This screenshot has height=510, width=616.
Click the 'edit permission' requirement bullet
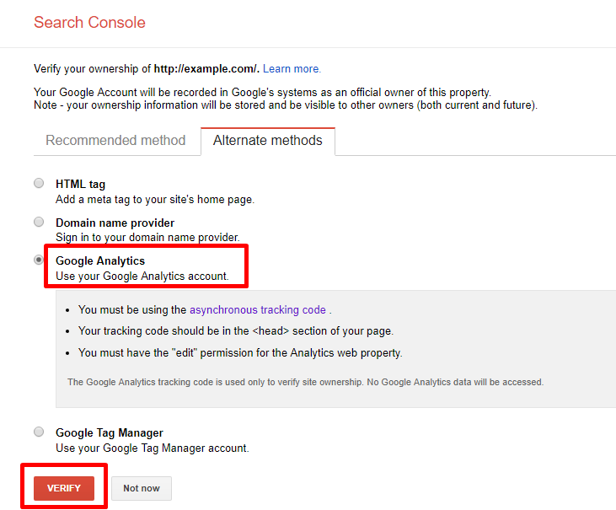[x=240, y=352]
